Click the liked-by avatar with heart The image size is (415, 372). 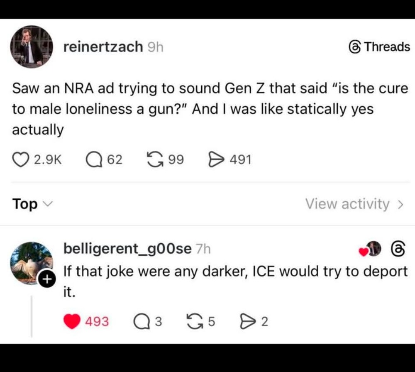(x=373, y=248)
